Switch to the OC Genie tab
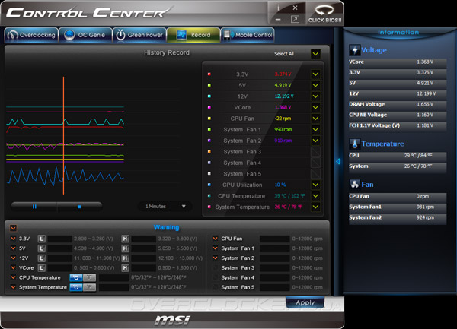Viewport: 457px width, 329px height. 85,35
